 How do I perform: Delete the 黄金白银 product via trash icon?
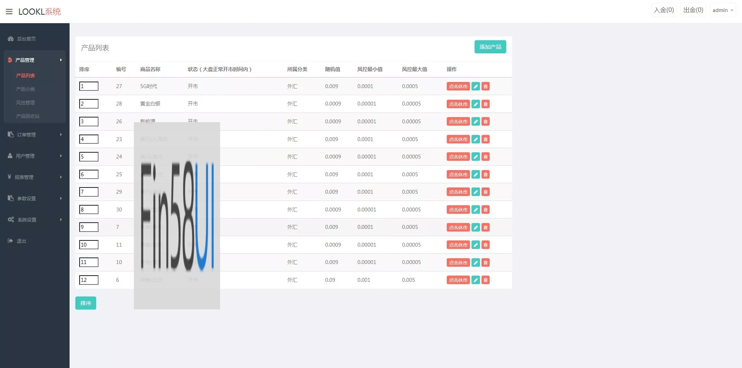coord(486,104)
